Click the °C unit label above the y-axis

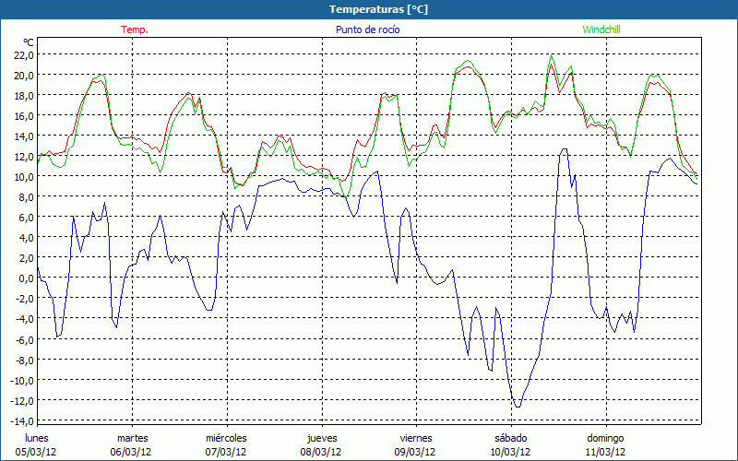pos(29,42)
